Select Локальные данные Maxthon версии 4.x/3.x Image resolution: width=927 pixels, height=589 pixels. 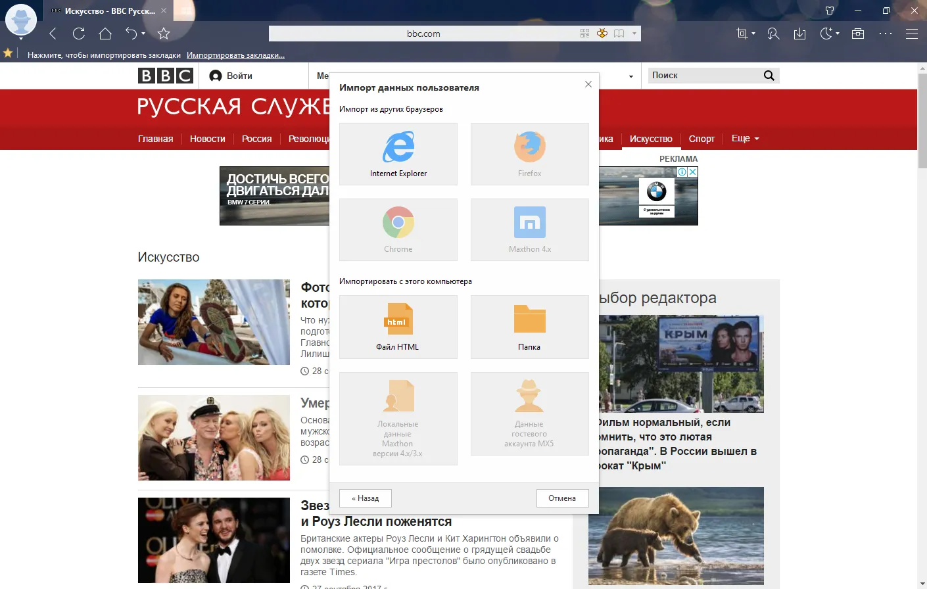point(398,419)
